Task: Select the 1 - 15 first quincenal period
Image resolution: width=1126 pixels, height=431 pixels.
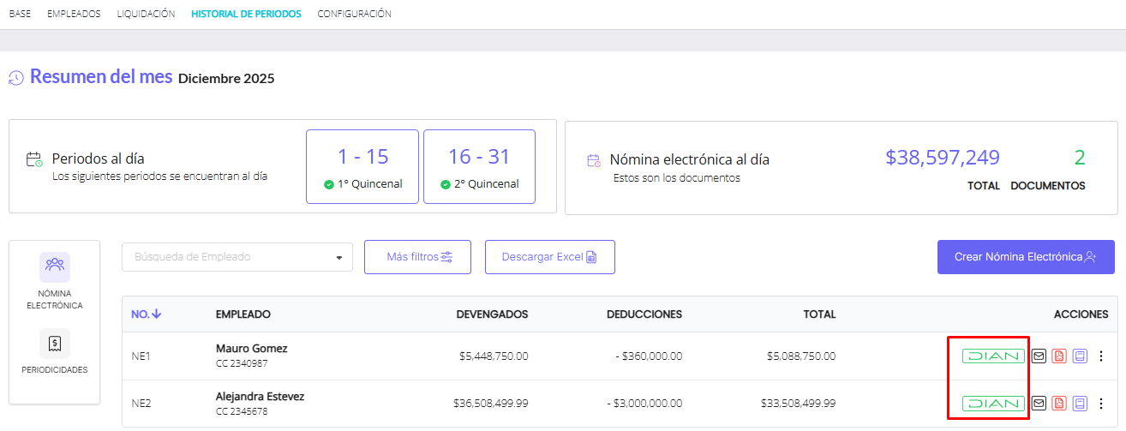Action: (x=362, y=166)
